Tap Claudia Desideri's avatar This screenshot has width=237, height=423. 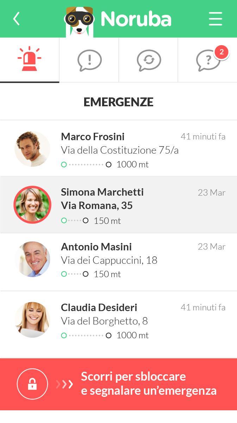click(32, 320)
